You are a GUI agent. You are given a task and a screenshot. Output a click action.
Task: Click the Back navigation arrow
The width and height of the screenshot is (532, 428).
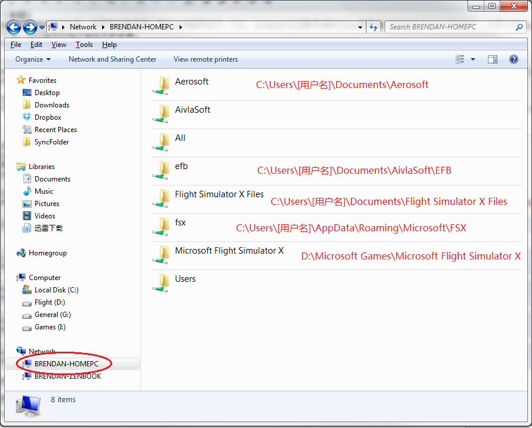[x=14, y=27]
